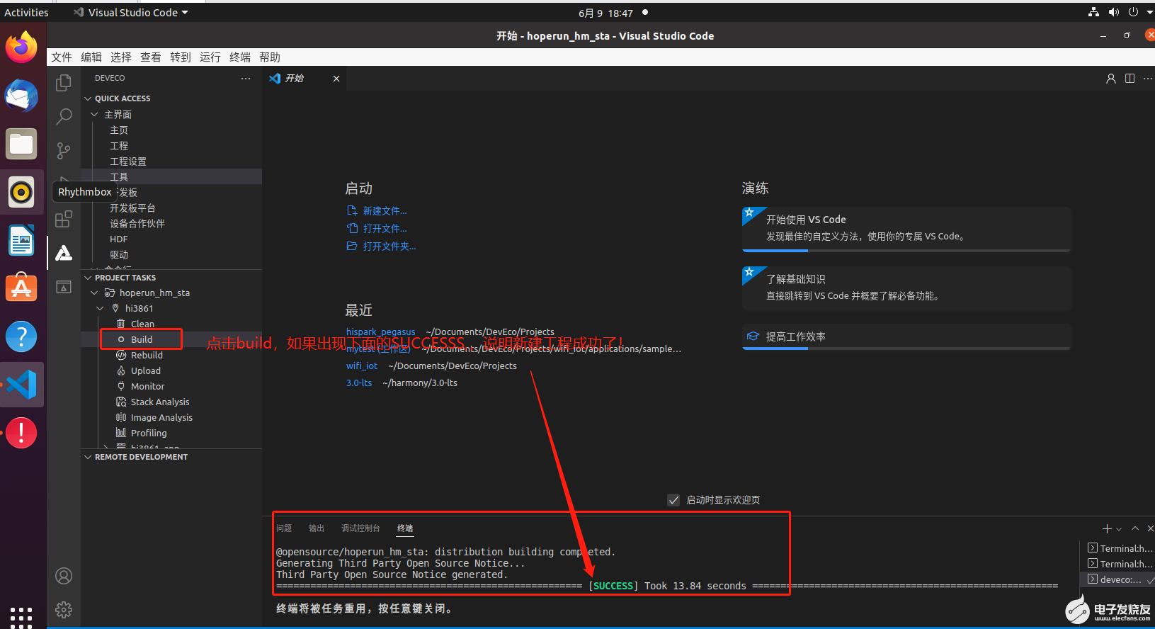Open recent project hispark_pegasus

(381, 331)
